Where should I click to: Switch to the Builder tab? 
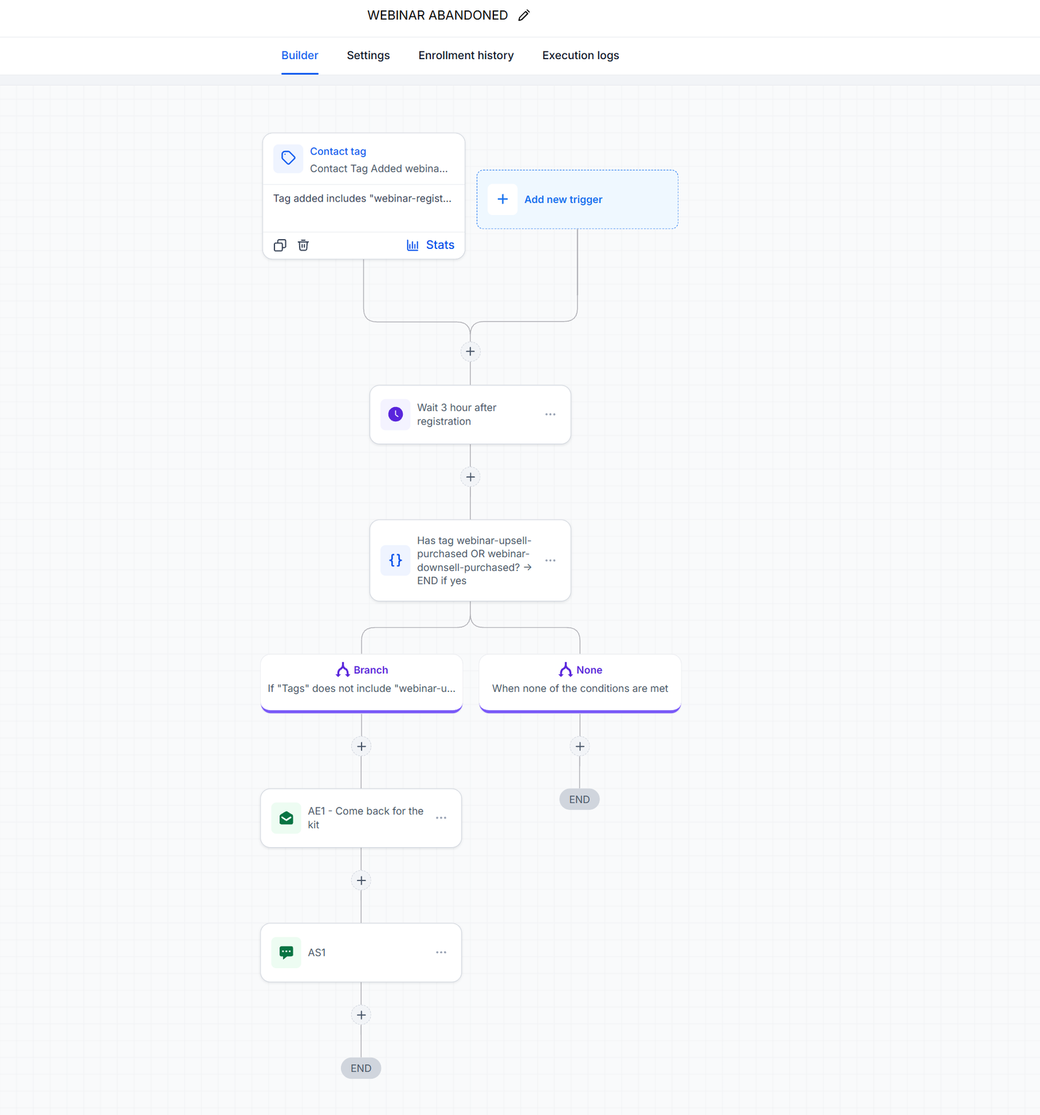point(300,55)
